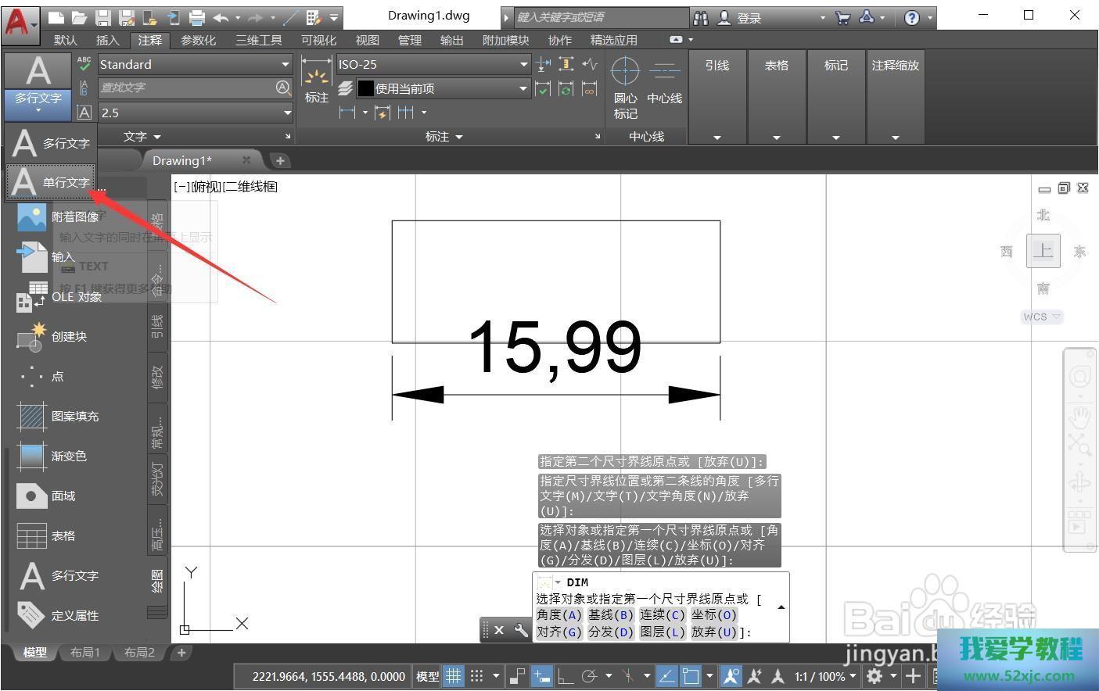Toggle ortho mode in the status bar
The image size is (1099, 691).
point(565,676)
